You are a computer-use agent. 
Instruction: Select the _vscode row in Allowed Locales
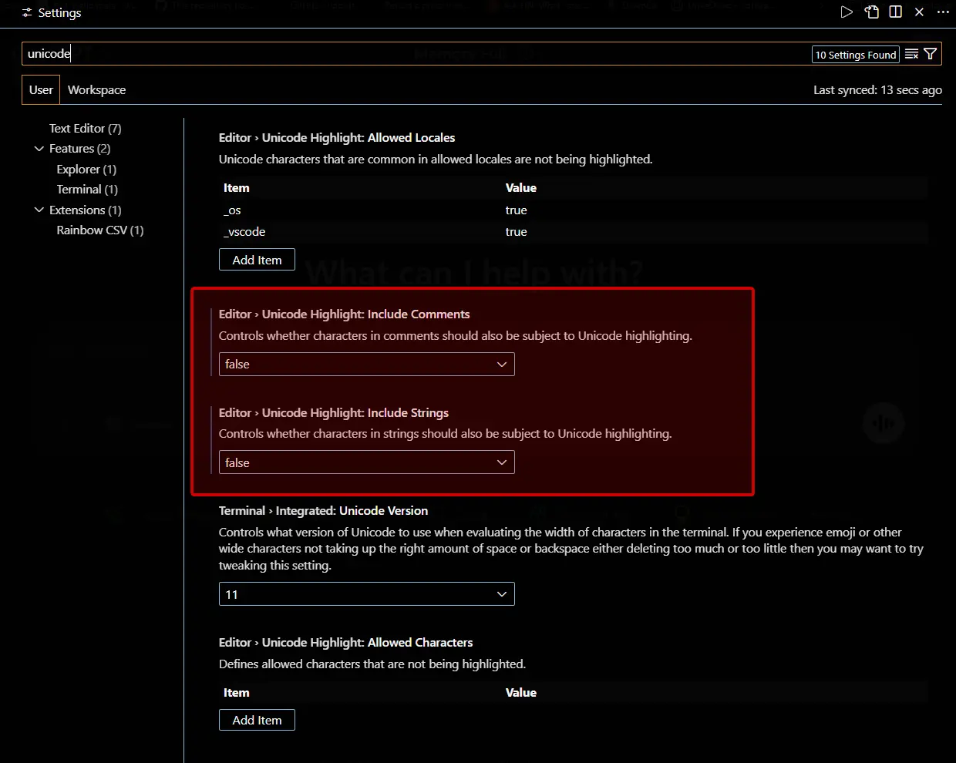click(573, 232)
